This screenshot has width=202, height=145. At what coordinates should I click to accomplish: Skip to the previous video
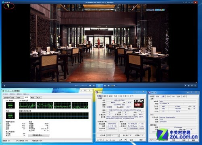[94, 86]
